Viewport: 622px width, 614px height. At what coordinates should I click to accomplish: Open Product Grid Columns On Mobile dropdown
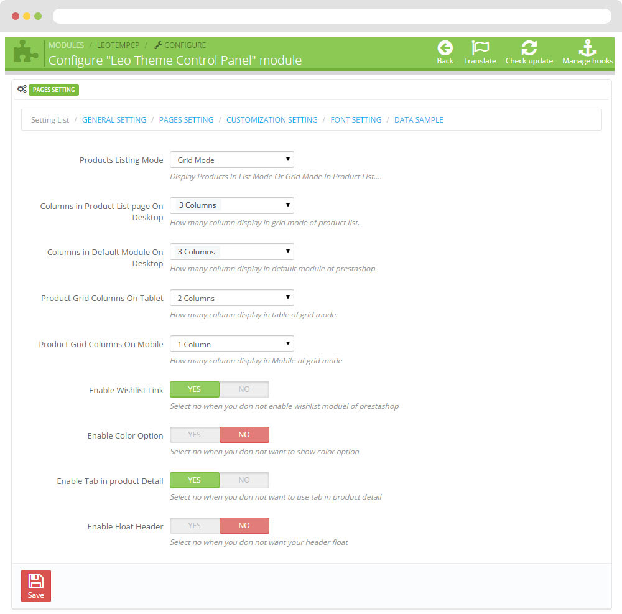click(231, 344)
